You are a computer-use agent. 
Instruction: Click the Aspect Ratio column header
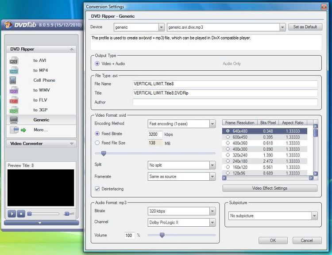(293, 122)
